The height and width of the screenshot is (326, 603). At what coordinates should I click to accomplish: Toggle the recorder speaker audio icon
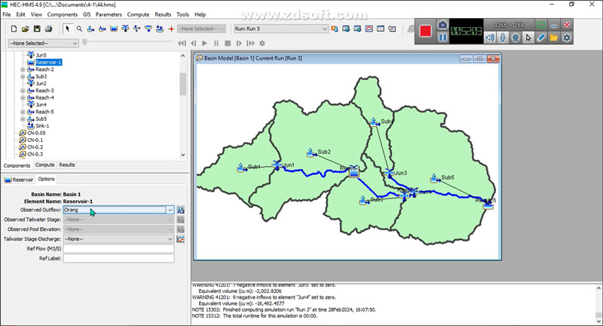(x=488, y=38)
